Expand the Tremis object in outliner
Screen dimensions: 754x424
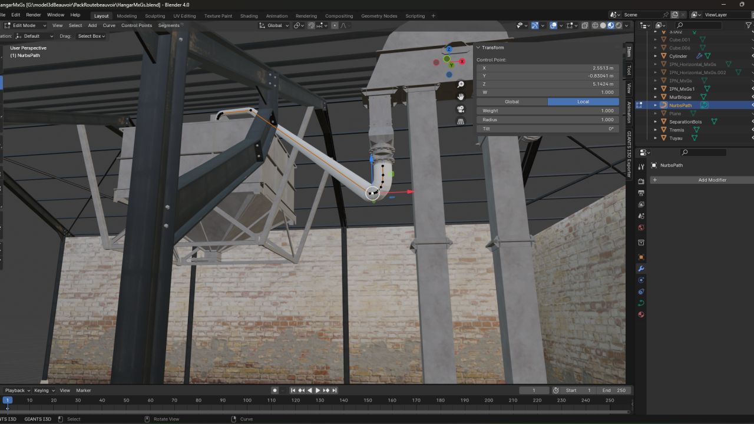[x=656, y=130]
